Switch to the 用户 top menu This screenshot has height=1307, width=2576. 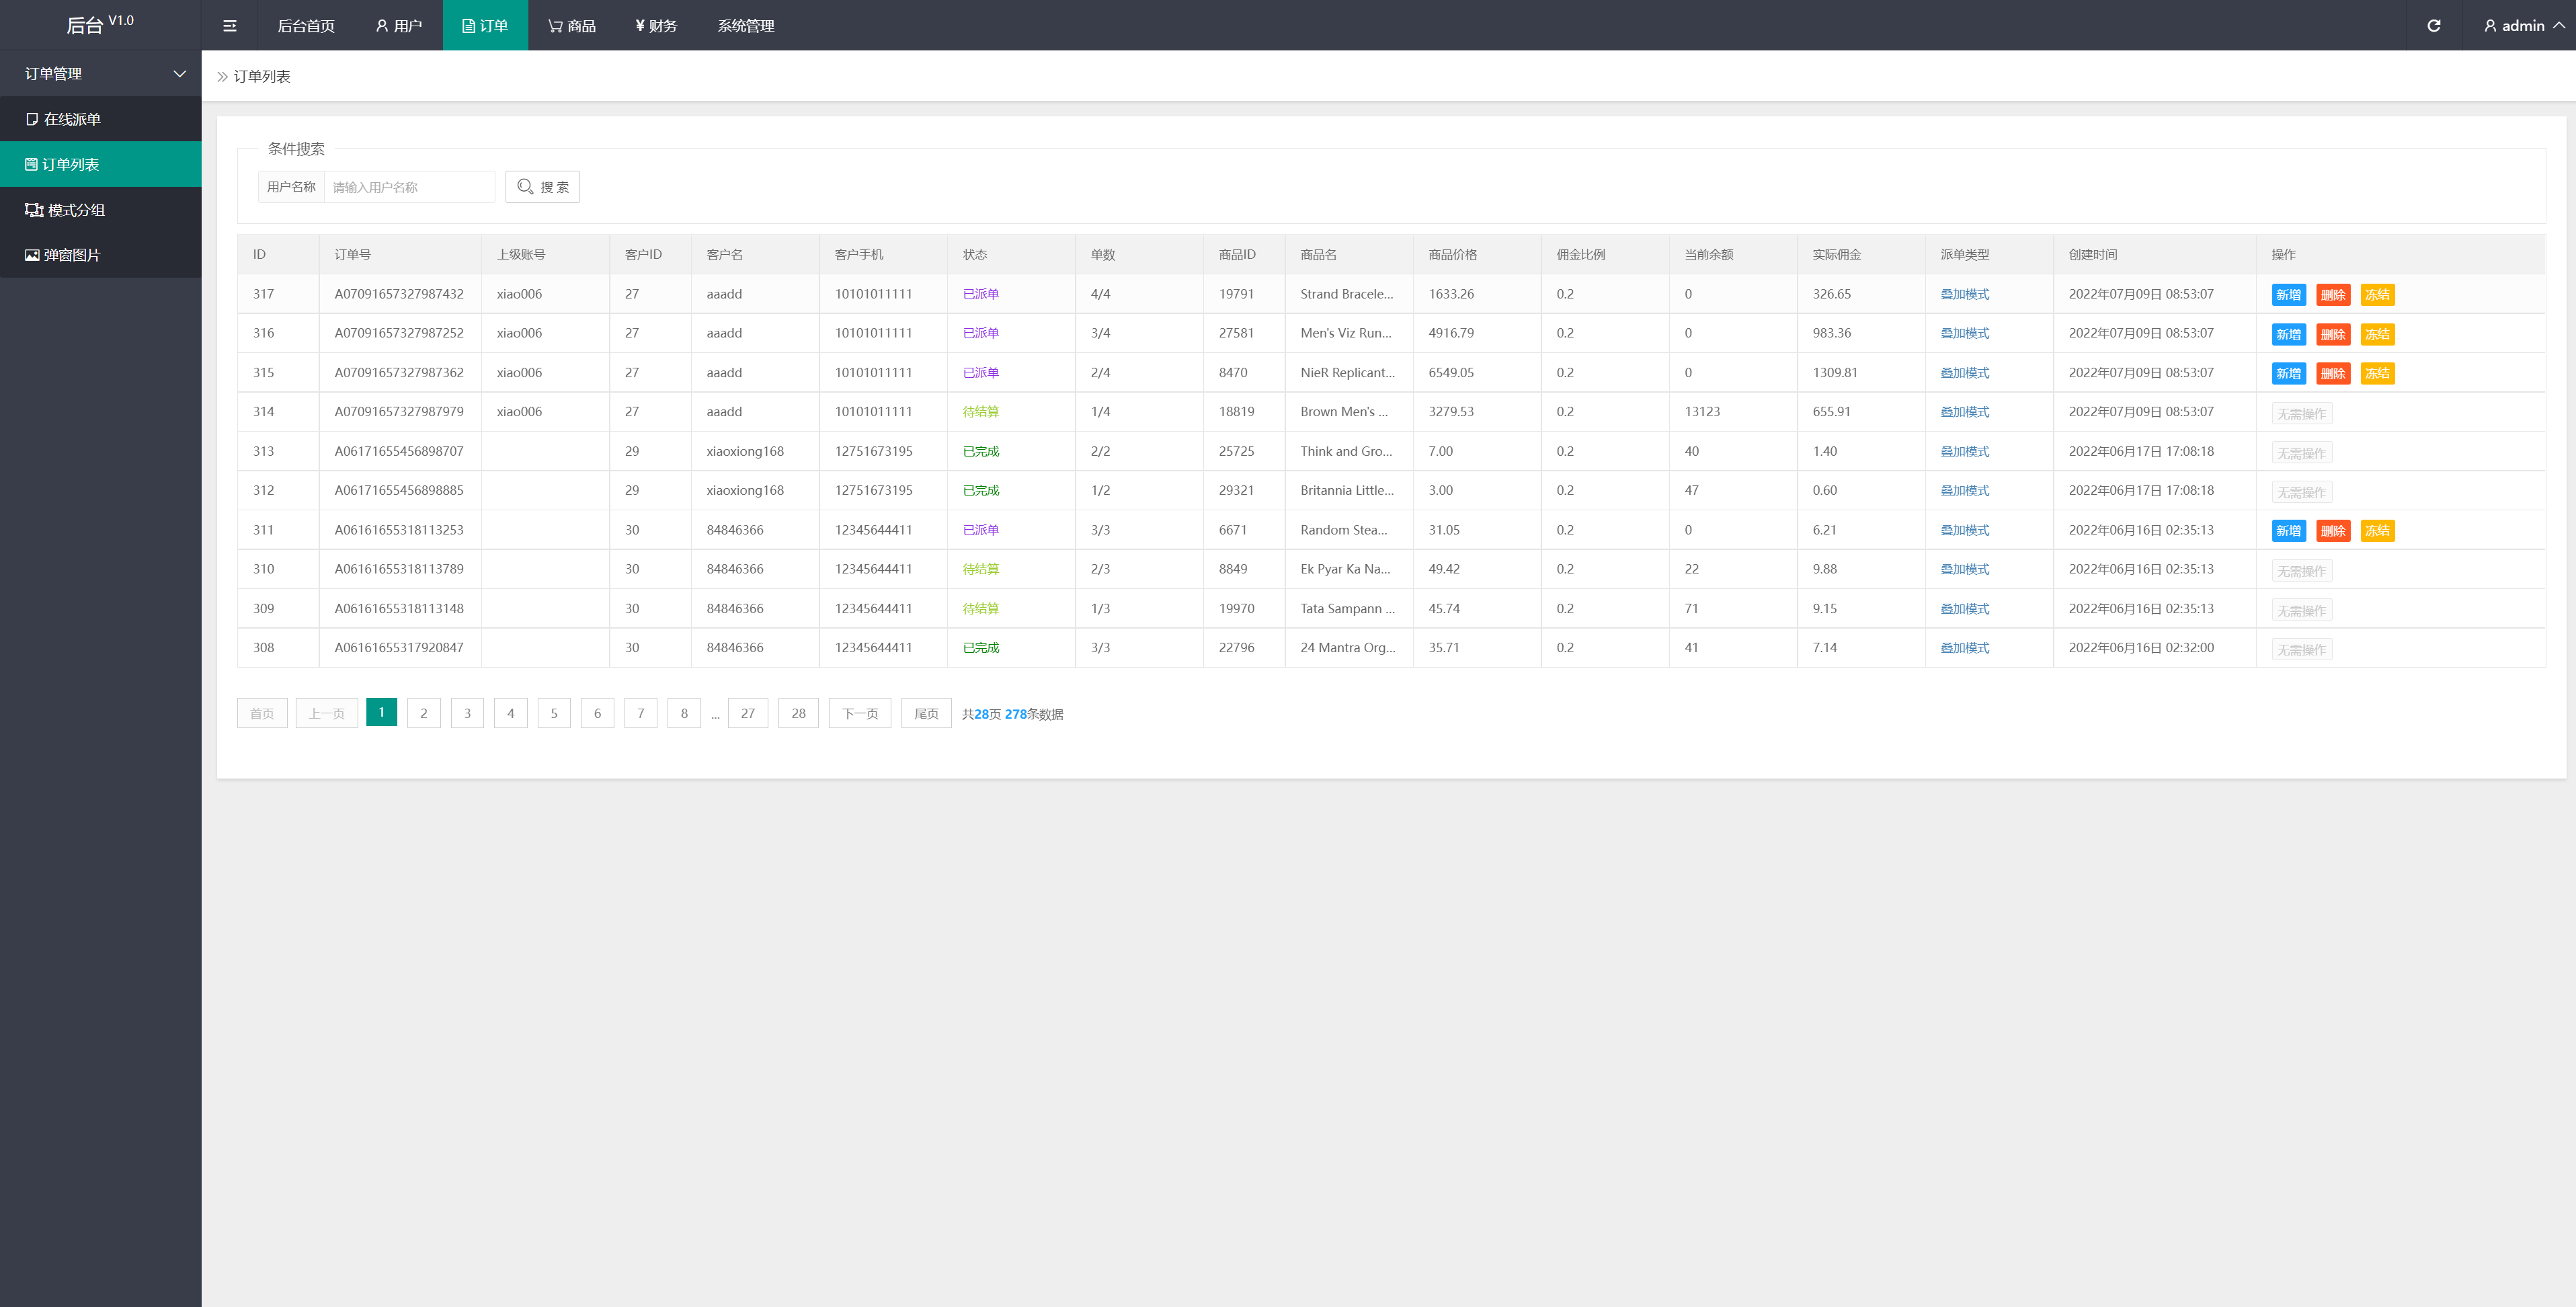point(398,26)
